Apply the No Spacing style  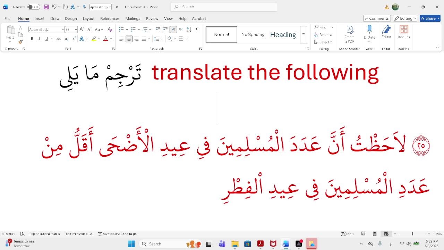pyautogui.click(x=253, y=34)
